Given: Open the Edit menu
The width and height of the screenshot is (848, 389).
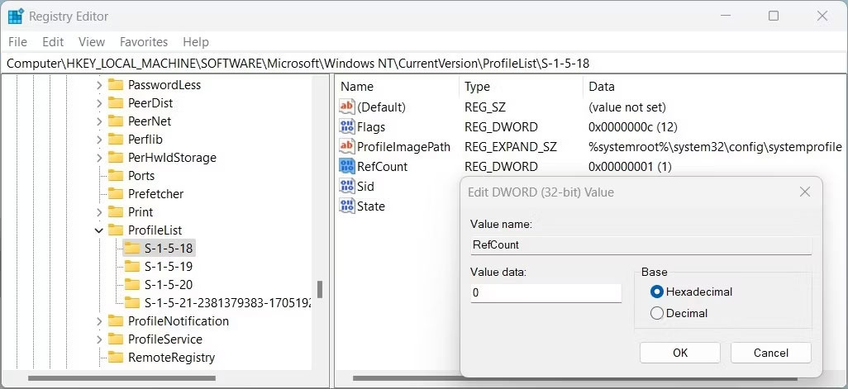Looking at the screenshot, I should click(x=53, y=41).
